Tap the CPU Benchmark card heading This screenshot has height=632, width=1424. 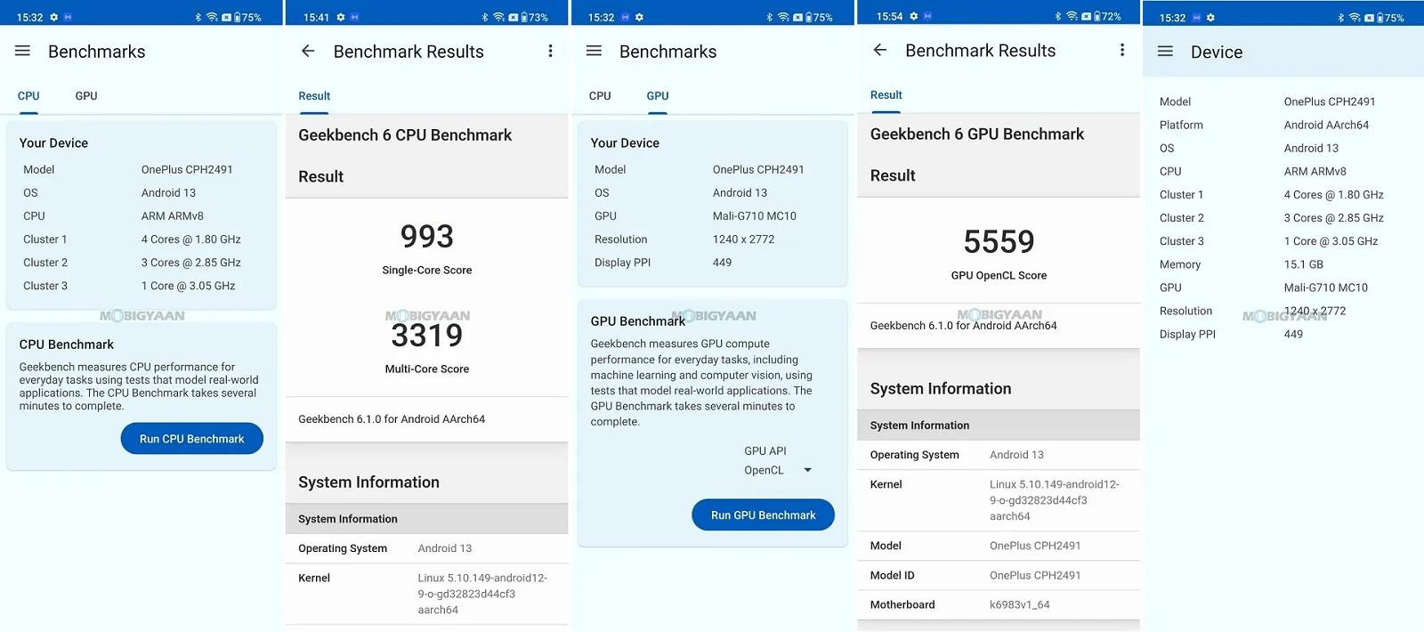coord(67,344)
